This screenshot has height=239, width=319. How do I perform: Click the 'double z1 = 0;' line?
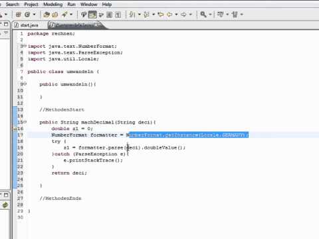[x=72, y=129]
